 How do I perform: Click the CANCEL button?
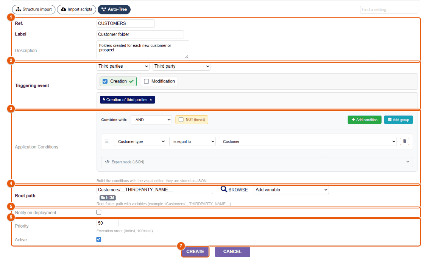point(232,252)
